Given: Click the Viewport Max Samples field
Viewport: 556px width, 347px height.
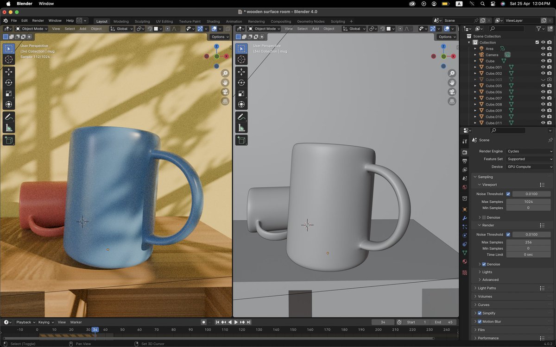Looking at the screenshot, I should pyautogui.click(x=529, y=202).
